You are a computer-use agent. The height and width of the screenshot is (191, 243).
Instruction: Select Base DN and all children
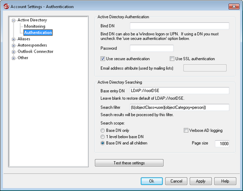coord(102,143)
